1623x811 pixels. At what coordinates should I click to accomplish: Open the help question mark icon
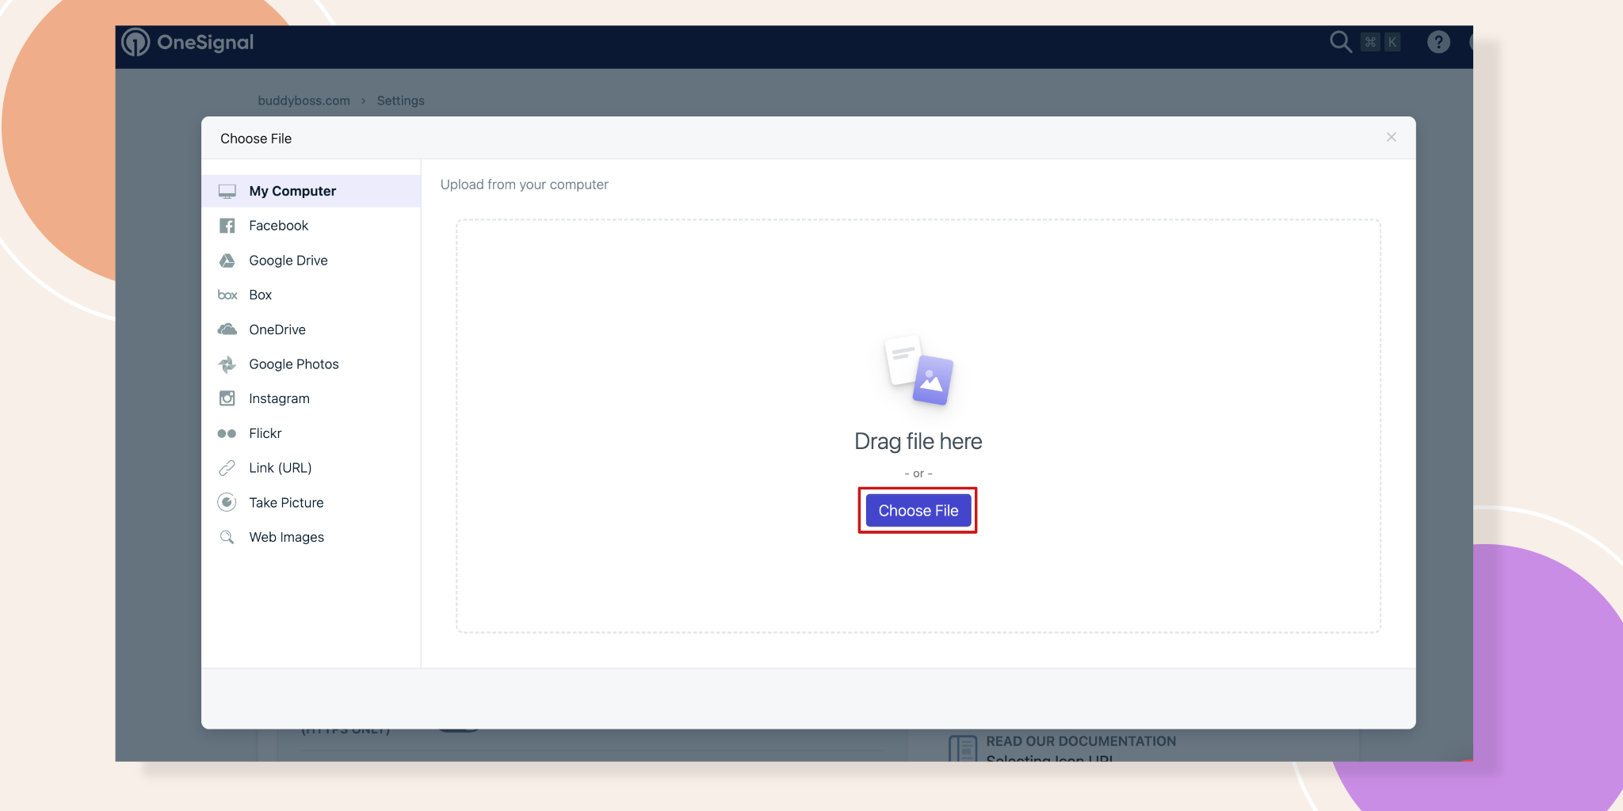pyautogui.click(x=1439, y=42)
